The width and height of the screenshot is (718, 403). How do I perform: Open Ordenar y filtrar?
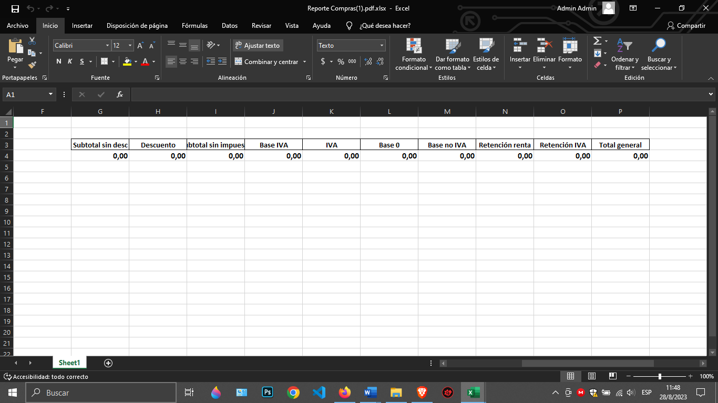pyautogui.click(x=625, y=54)
